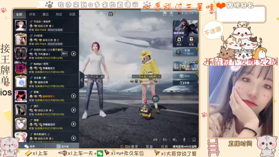This screenshot has width=279, height=157.
Task: Spectate friend 酒片 via play button
Action: point(74,110)
